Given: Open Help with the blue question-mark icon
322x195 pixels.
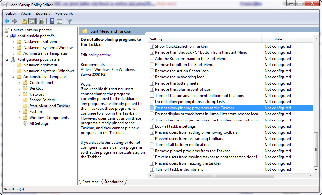Looking at the screenshot, I should pos(52,21).
